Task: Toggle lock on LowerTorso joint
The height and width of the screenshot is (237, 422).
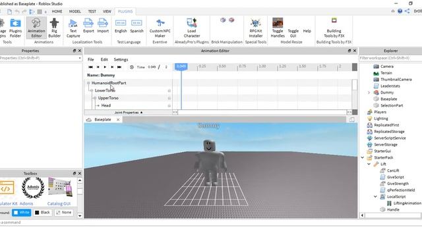Action: tap(169, 91)
